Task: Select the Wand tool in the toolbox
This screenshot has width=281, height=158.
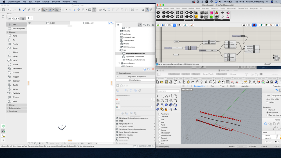Action: [15, 36]
